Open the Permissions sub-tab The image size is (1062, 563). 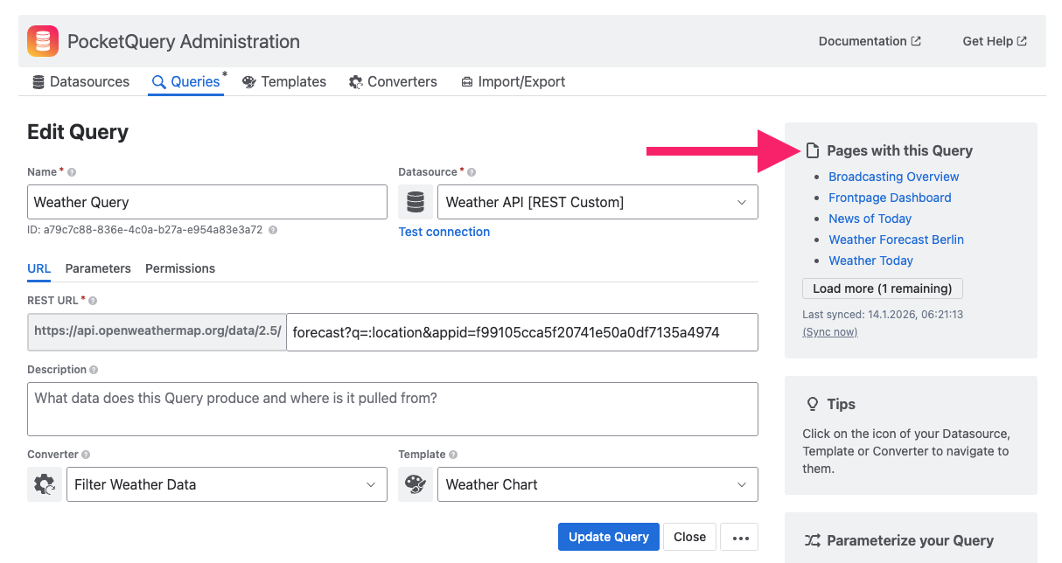pyautogui.click(x=180, y=268)
